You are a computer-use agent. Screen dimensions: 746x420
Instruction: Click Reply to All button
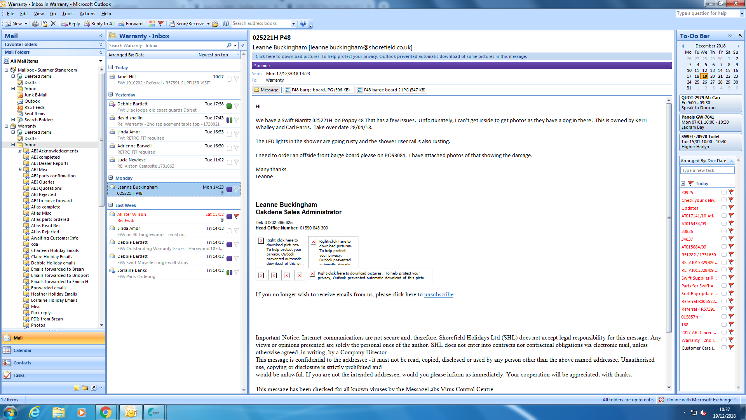pos(99,24)
